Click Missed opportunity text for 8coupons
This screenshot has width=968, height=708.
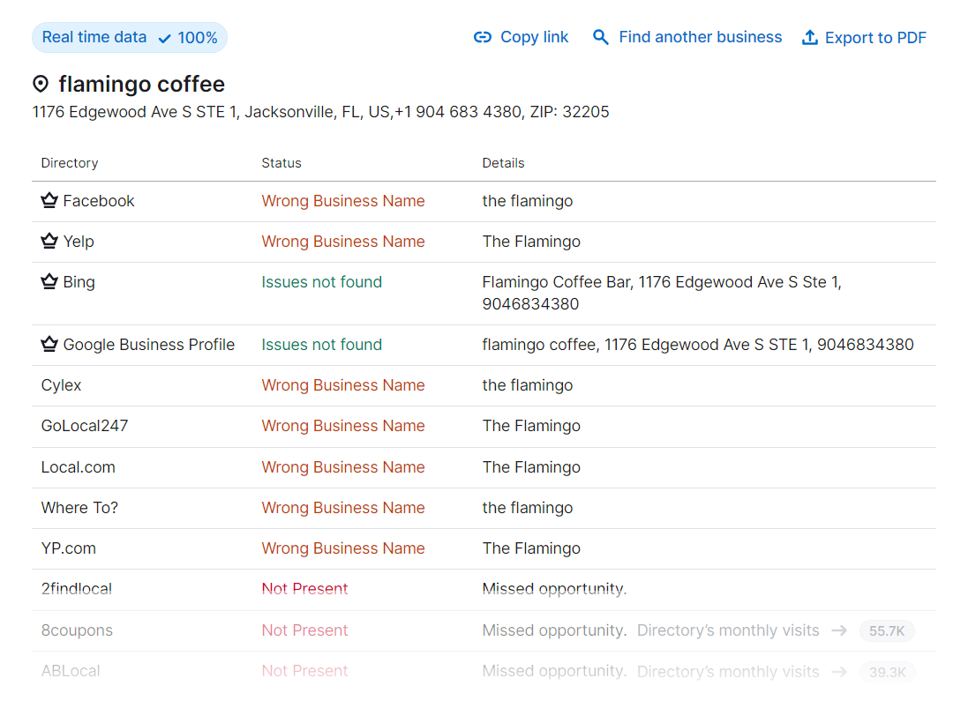click(x=554, y=630)
